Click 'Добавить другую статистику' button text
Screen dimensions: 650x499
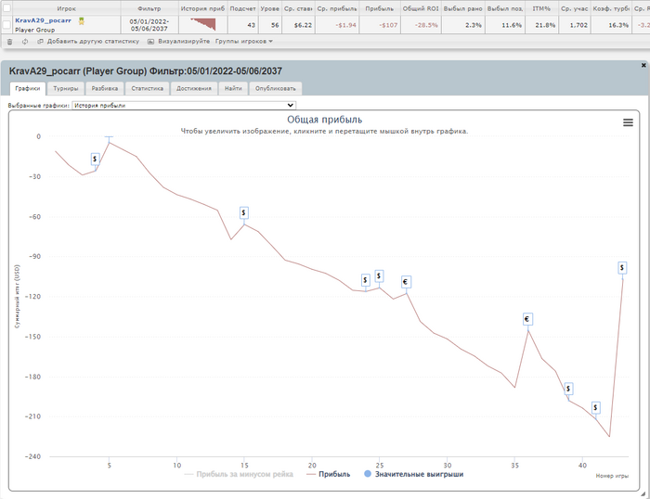[93, 42]
